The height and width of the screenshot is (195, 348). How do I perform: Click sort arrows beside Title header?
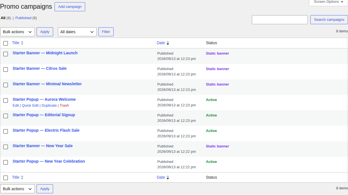click(x=22, y=43)
